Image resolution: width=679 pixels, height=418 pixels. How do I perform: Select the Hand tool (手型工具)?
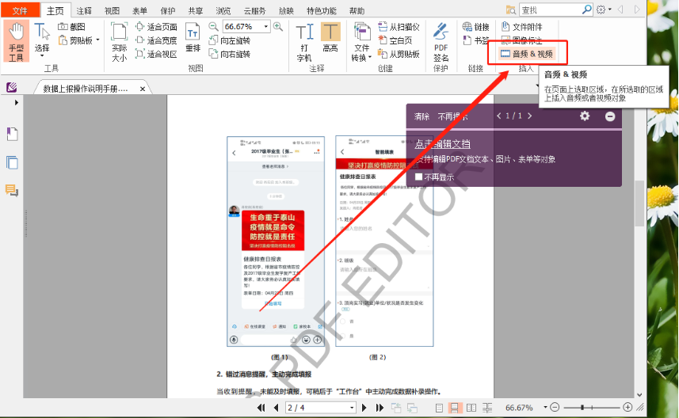[x=17, y=42]
